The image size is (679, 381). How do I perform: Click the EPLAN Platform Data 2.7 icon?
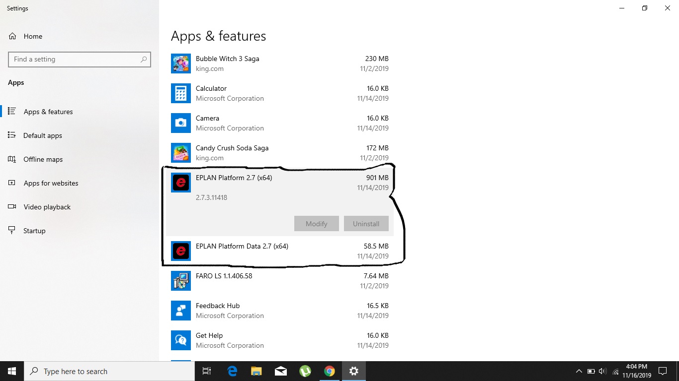[x=181, y=251]
